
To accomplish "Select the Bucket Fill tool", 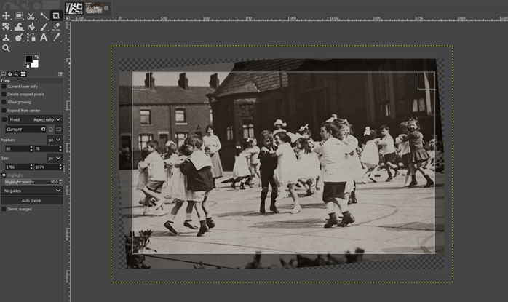I will tap(31, 27).
